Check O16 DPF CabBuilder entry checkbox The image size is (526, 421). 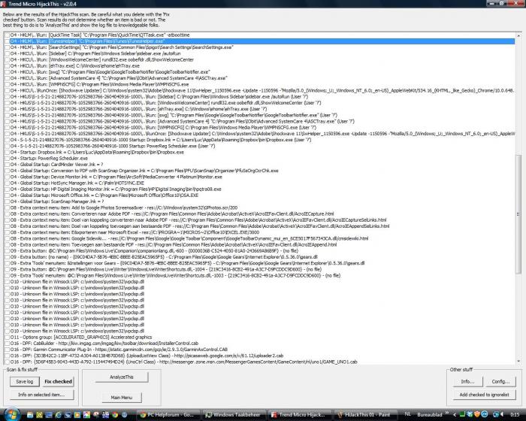point(7,343)
